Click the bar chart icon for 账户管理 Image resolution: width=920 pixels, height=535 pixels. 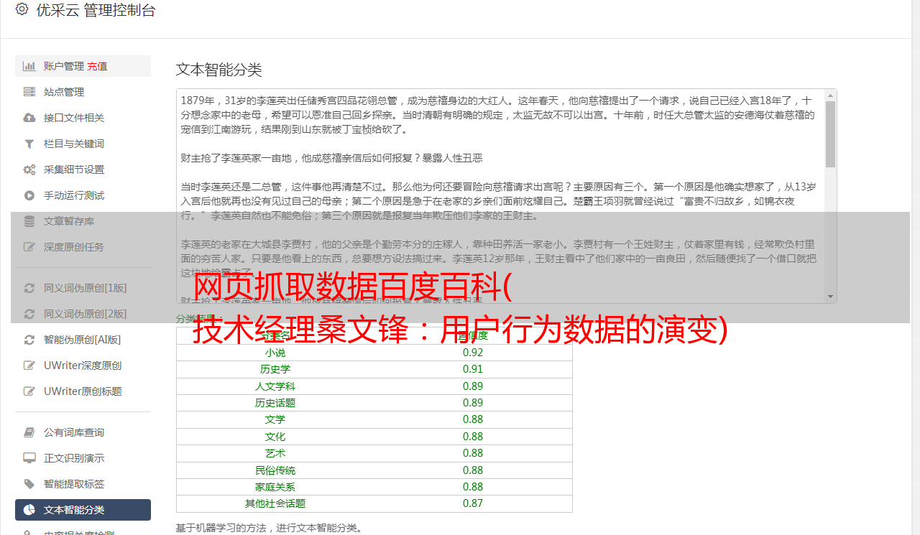(x=29, y=66)
